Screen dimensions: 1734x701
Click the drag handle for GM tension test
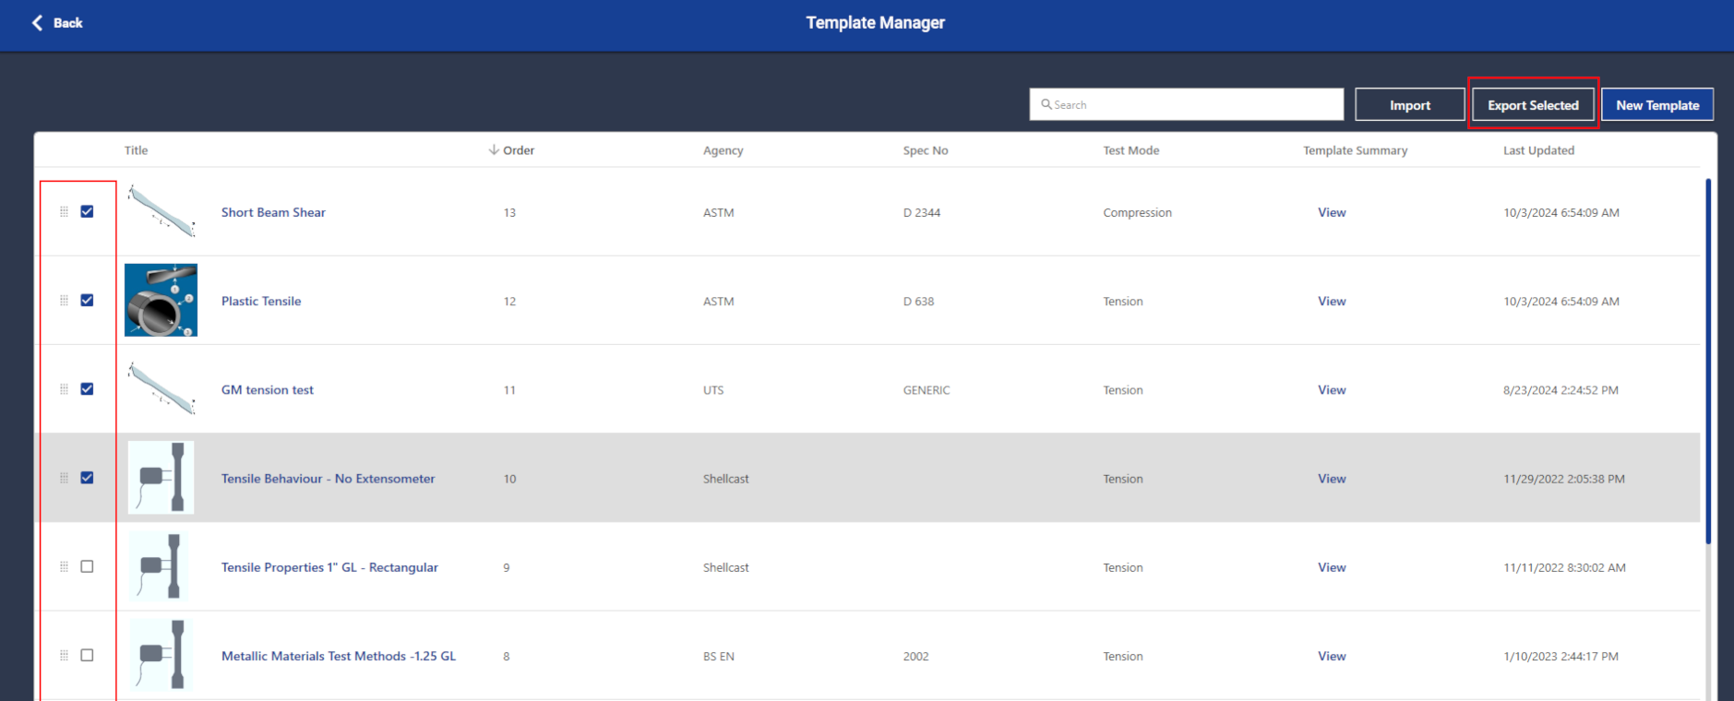[x=64, y=389]
